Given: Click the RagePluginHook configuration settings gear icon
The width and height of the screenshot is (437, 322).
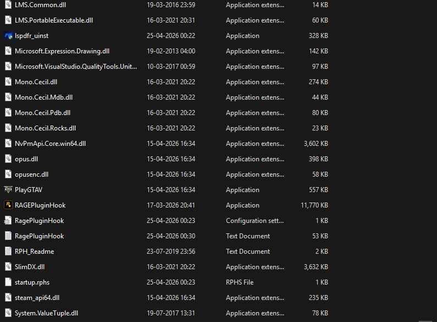Looking at the screenshot, I should coord(8,221).
